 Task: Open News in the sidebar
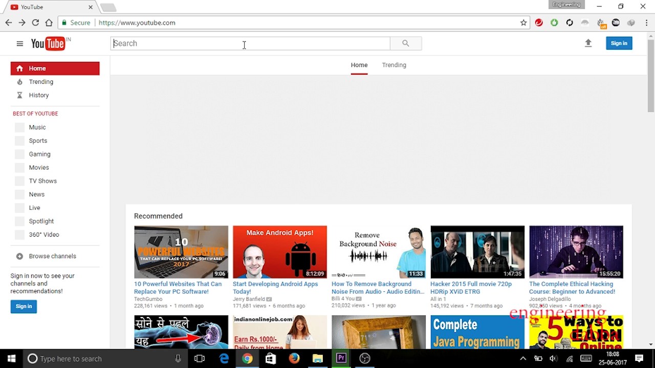(36, 194)
